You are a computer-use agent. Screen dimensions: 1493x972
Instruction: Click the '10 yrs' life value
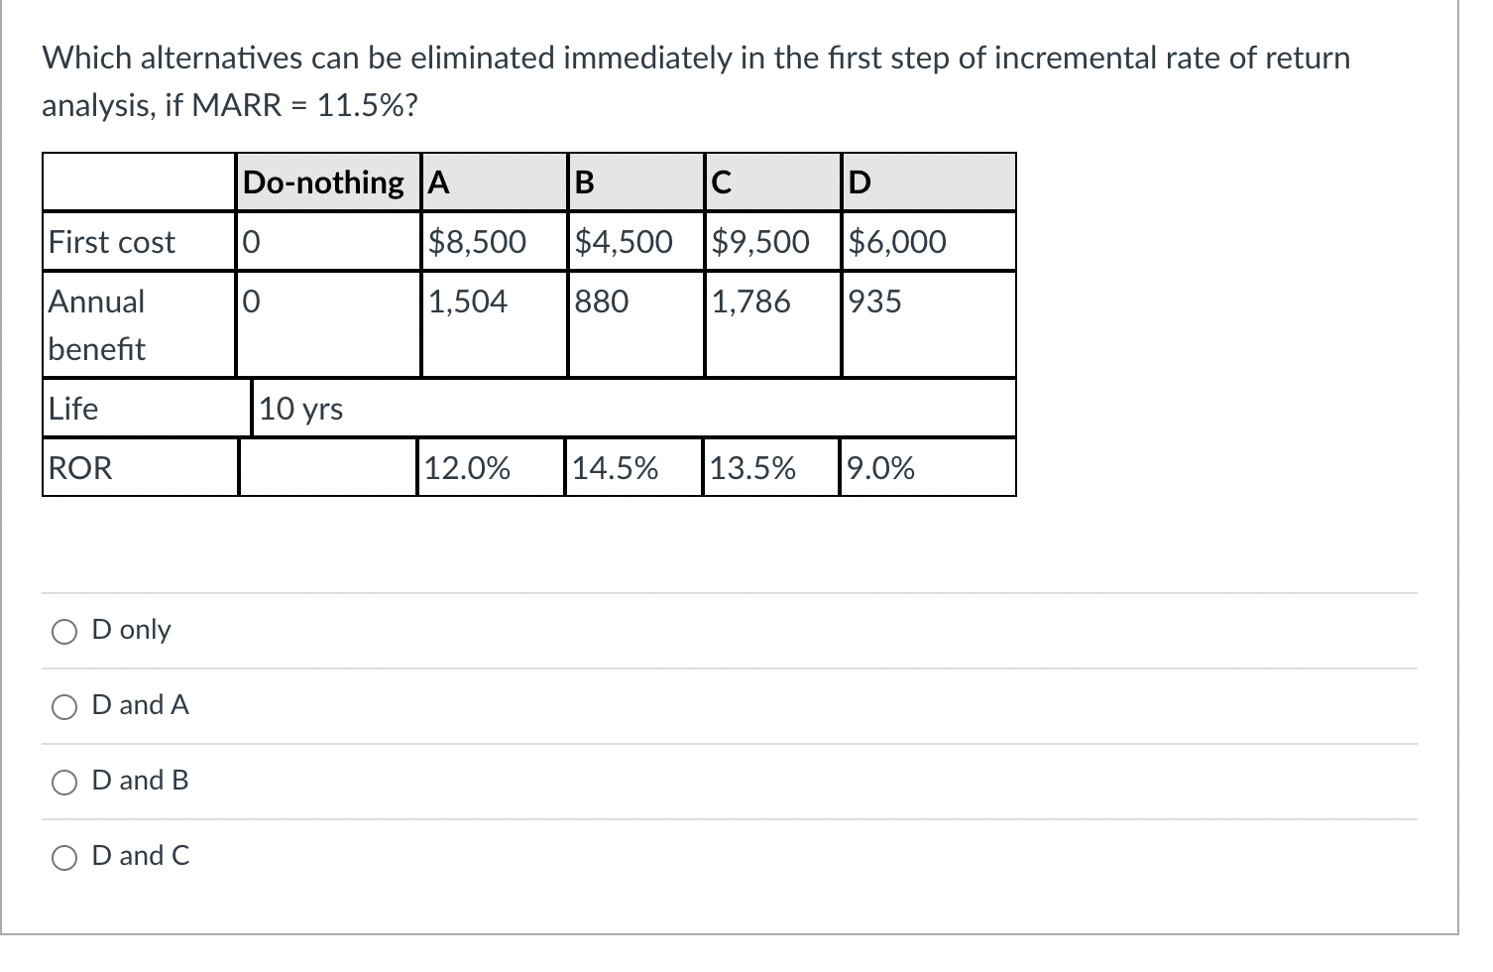[x=300, y=408]
